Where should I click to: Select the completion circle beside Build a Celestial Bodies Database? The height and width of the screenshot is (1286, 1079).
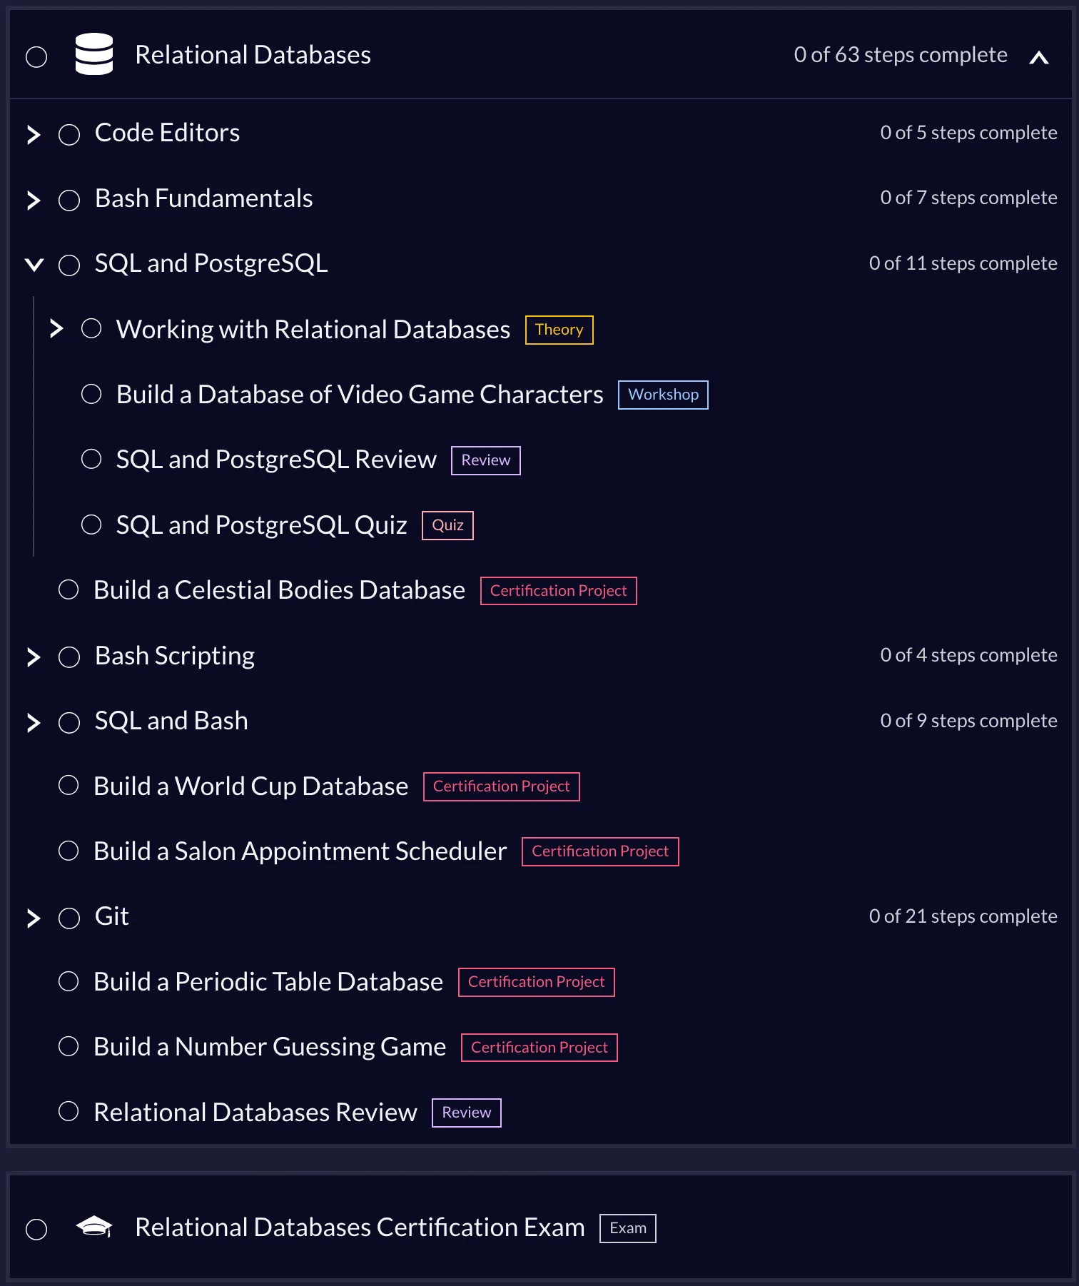point(69,589)
